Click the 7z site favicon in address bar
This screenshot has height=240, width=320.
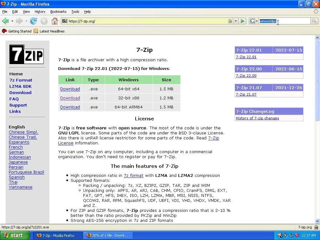tap(65, 21)
